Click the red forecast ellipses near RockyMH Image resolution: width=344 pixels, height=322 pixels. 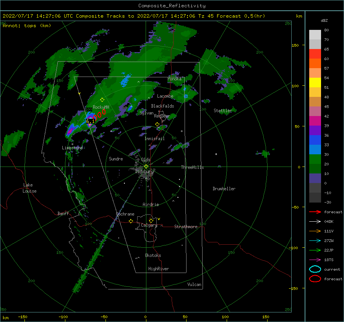pyautogui.click(x=99, y=115)
